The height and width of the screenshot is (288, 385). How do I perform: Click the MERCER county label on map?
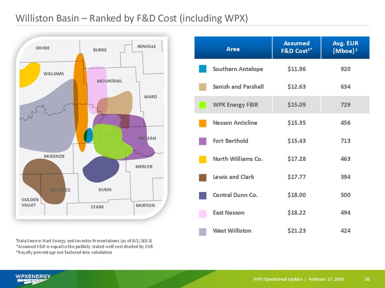click(x=144, y=167)
